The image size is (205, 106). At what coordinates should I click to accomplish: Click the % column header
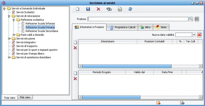pyautogui.click(x=180, y=41)
